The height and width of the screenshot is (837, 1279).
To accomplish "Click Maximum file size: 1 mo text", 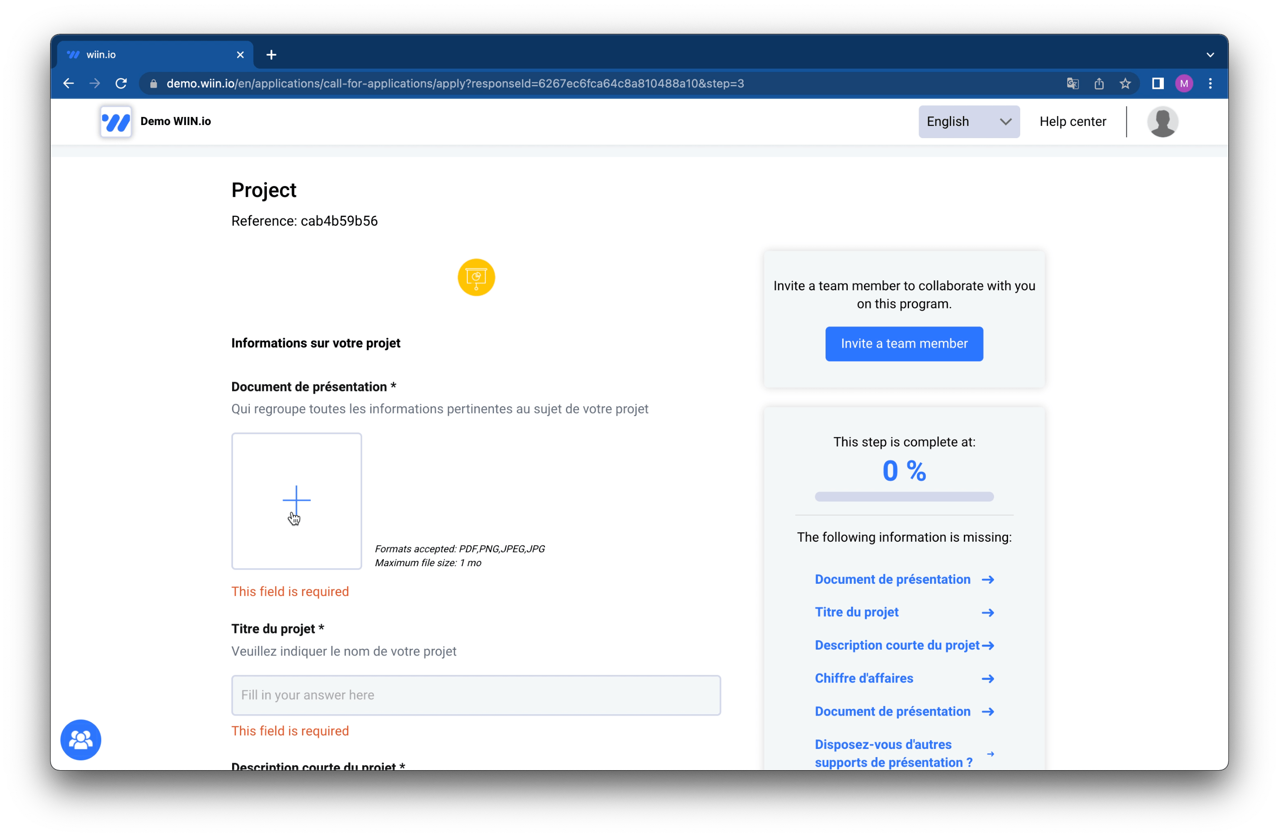I will point(428,563).
